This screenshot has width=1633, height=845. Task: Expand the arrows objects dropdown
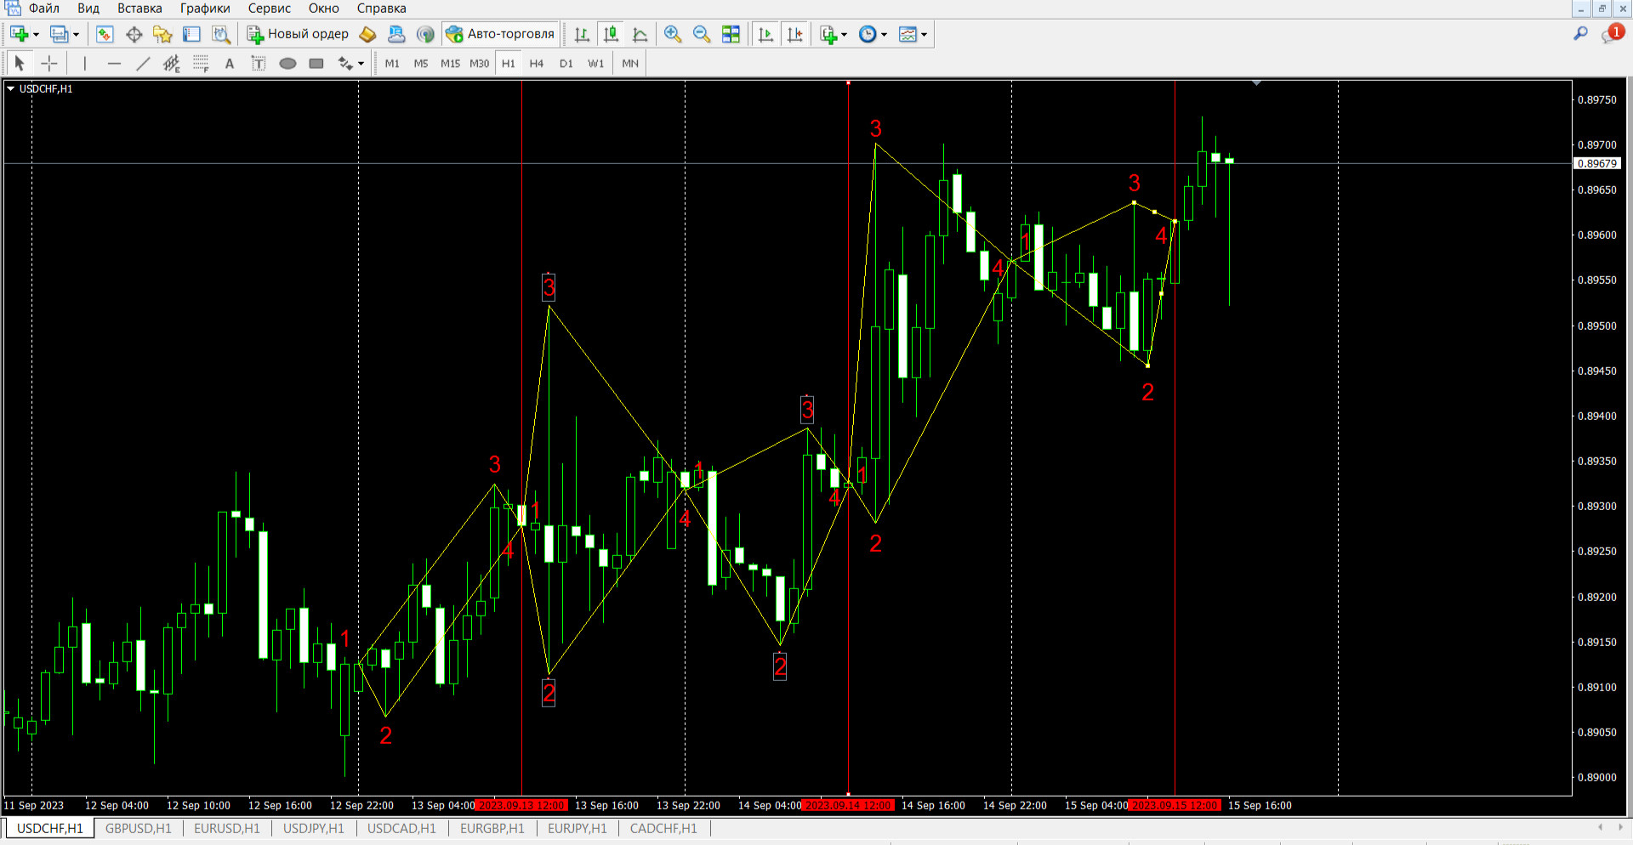(x=361, y=64)
